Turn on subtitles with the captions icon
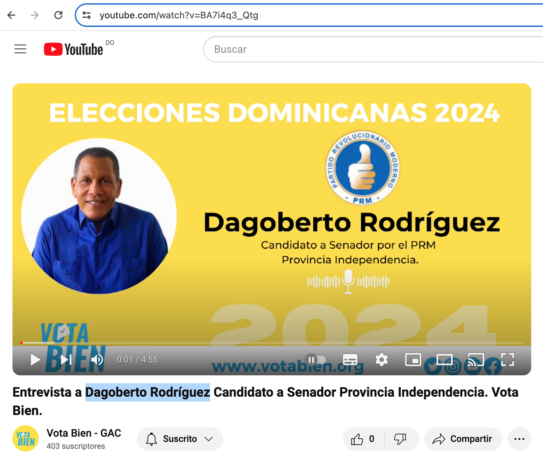 tap(350, 360)
